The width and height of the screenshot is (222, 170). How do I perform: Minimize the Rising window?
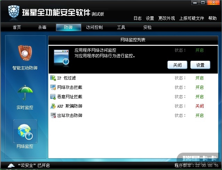[195, 3]
